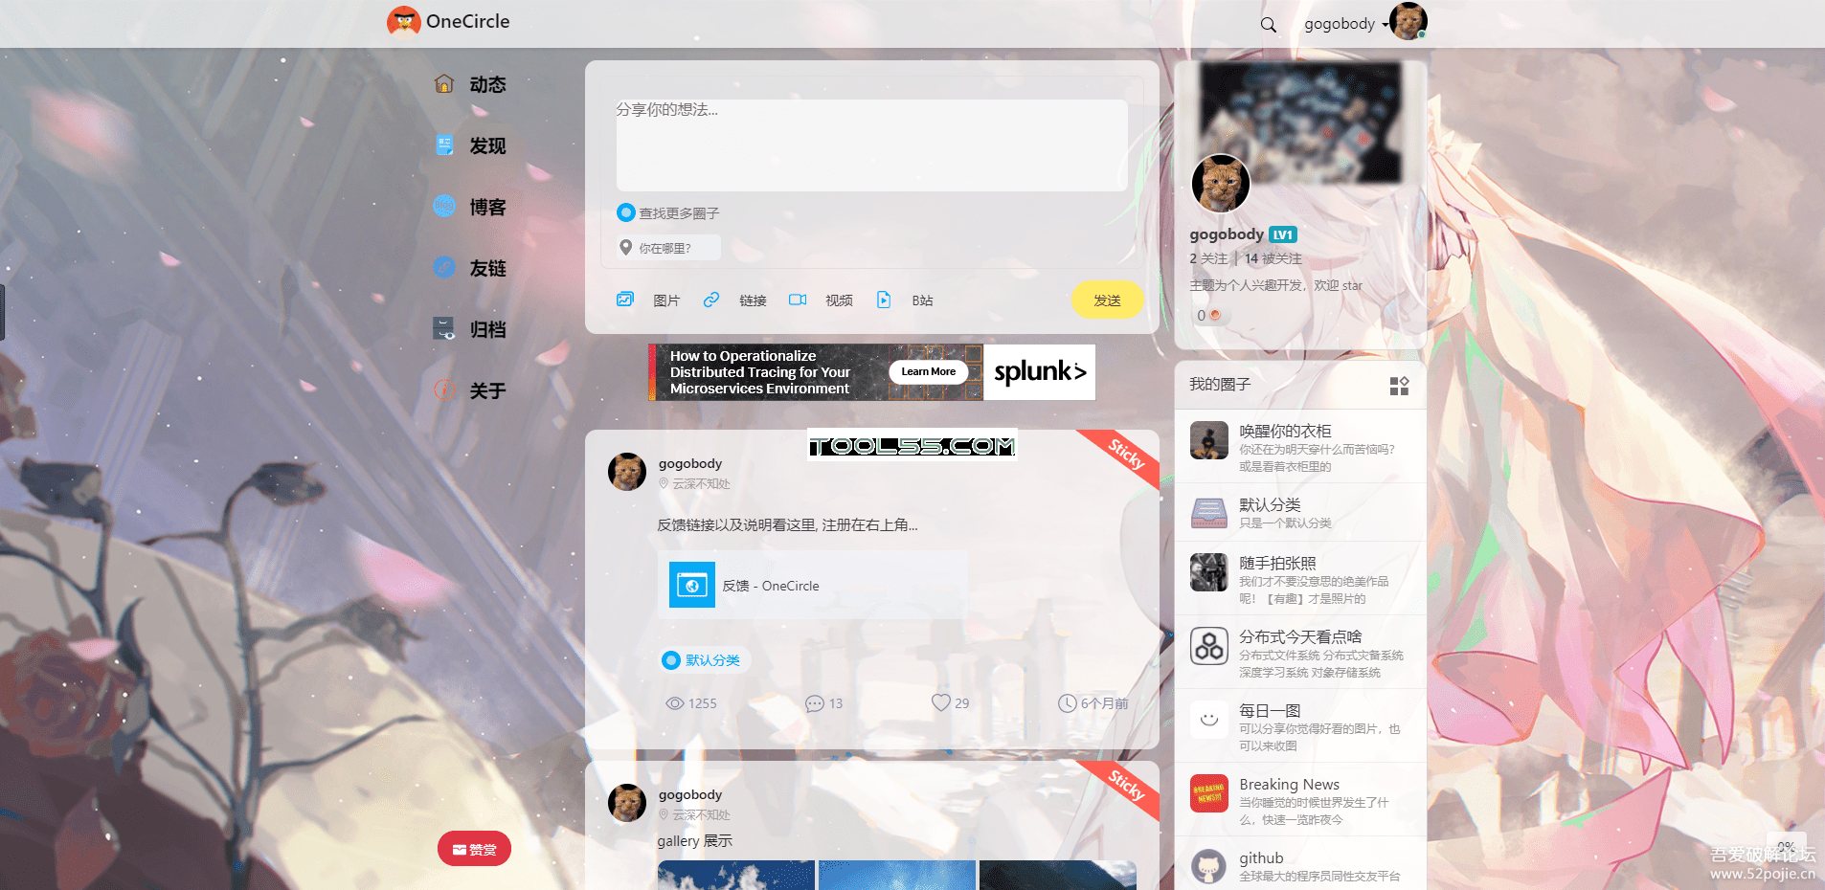Image resolution: width=1825 pixels, height=890 pixels.
Task: Open 唤醒你的衣柜 circle
Action: pos(1300,447)
